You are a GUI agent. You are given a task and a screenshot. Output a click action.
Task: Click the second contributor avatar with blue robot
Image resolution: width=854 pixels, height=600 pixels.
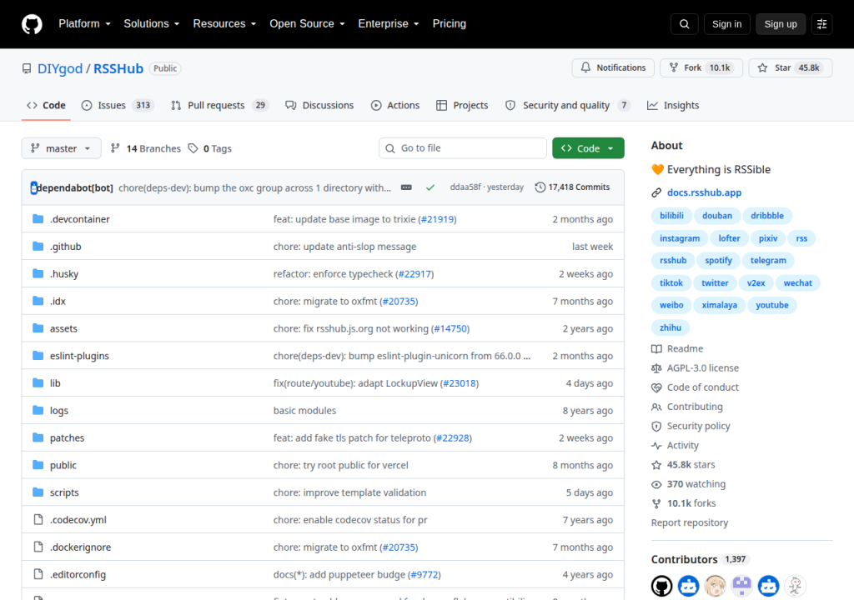click(688, 586)
